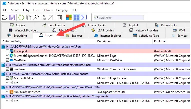This screenshot has height=109, width=191.
Task: Open entry properties page icon
Action: 43,18
